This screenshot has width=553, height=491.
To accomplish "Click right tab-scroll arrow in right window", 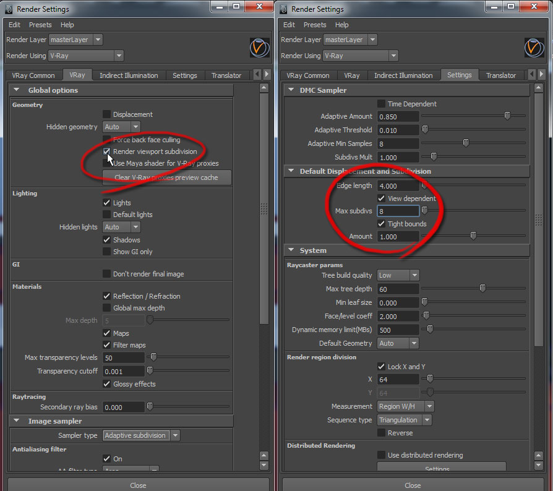I will click(541, 74).
